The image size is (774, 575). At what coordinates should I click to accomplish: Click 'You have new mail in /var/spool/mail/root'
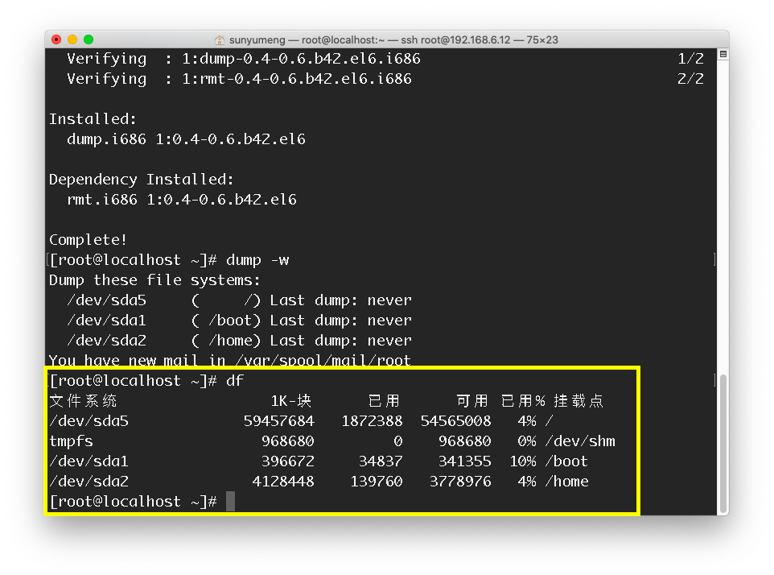pos(229,360)
